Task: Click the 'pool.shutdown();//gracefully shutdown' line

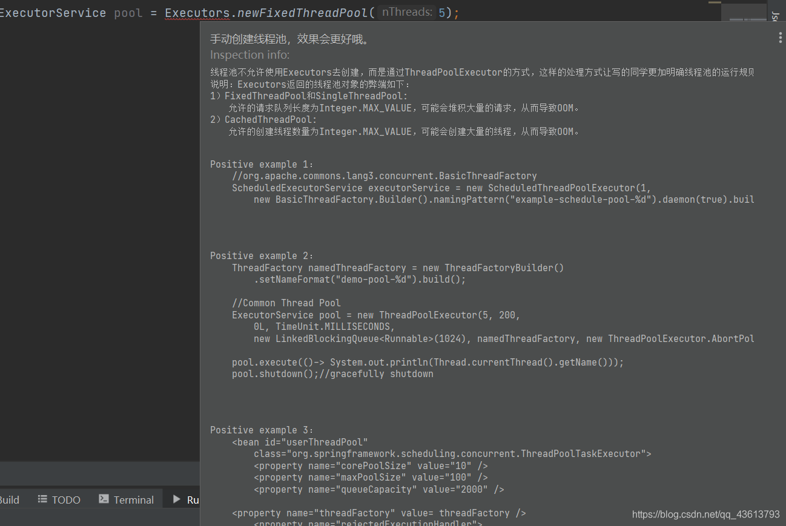Action: (x=332, y=373)
